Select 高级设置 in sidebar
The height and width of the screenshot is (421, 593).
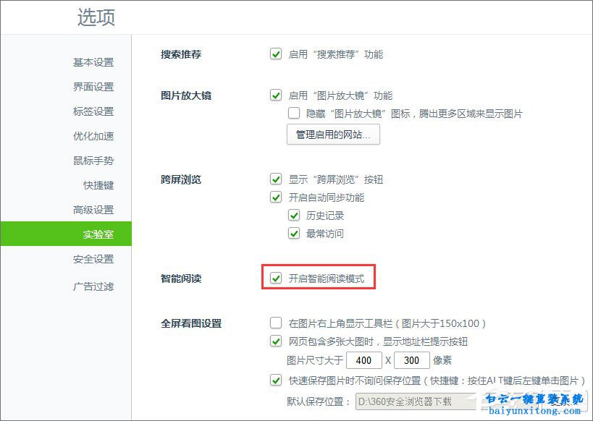[x=93, y=210]
